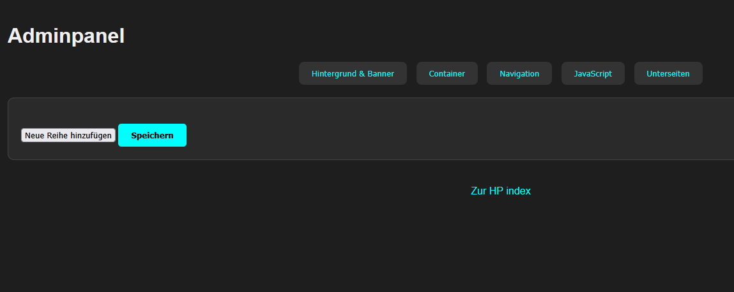Show the Container configuration page
Viewport: 734px width, 292px height.
[447, 73]
